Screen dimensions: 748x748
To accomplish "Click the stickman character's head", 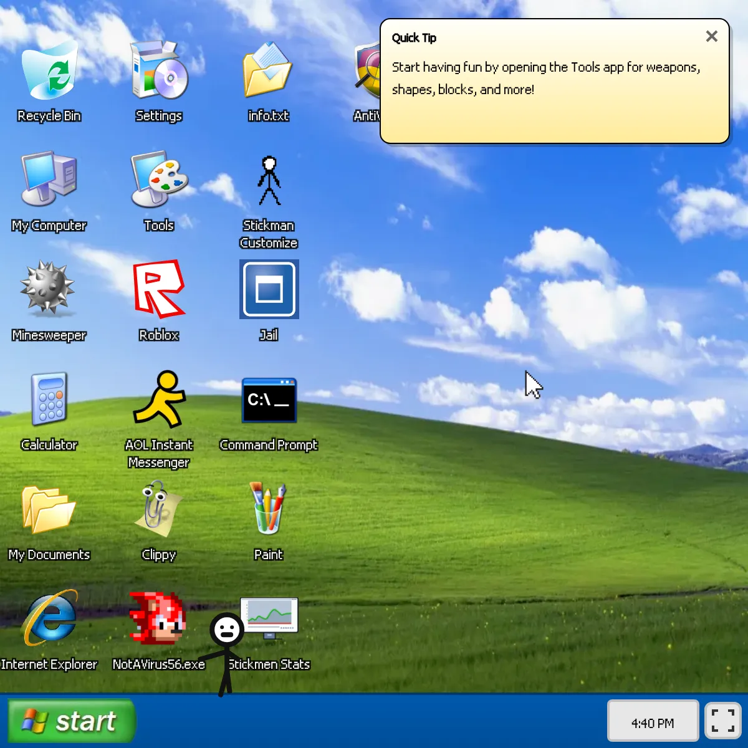I will [227, 630].
